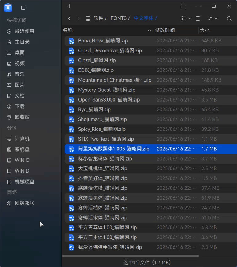The width and height of the screenshot is (237, 267).
Task: Switch view mode with list icon
Action: pos(184,18)
